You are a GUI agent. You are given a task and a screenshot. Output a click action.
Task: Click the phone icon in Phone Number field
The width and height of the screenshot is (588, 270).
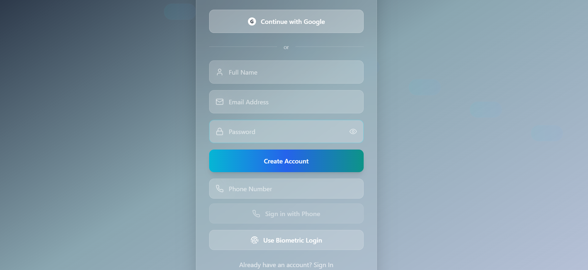pos(219,189)
